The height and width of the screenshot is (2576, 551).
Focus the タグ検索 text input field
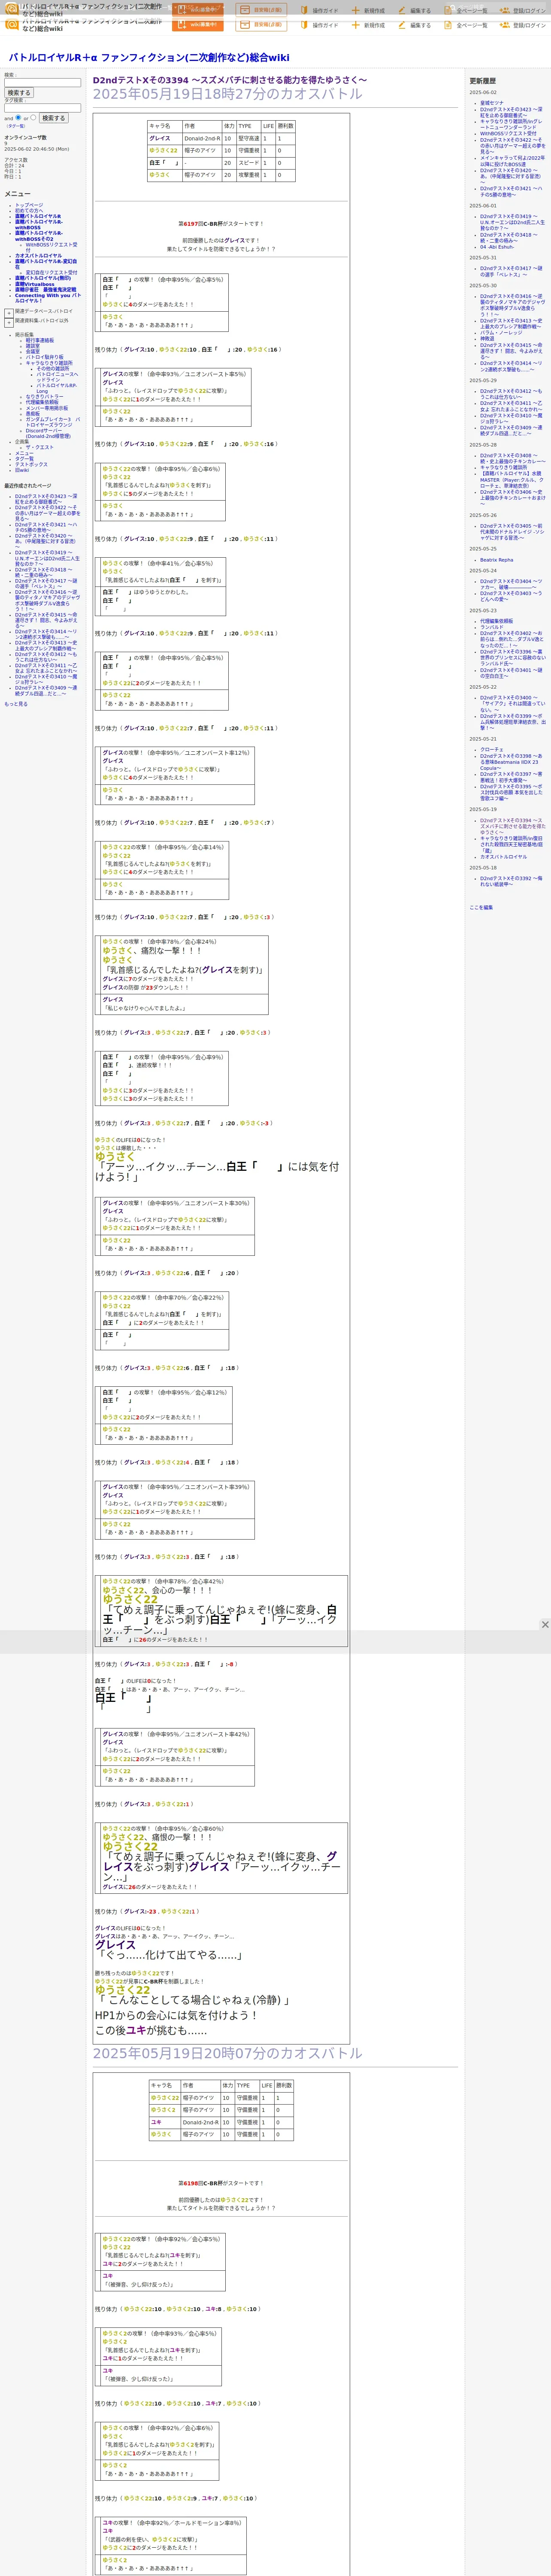point(42,108)
